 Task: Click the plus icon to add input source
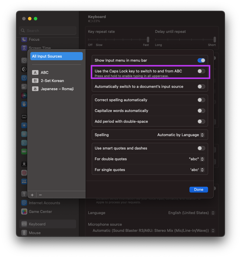pos(32,195)
